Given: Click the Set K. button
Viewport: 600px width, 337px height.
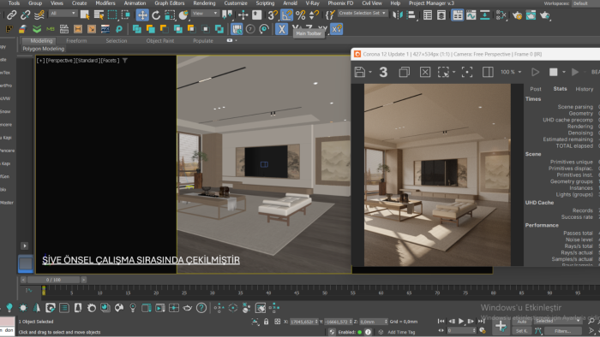Looking at the screenshot, I should (521, 331).
